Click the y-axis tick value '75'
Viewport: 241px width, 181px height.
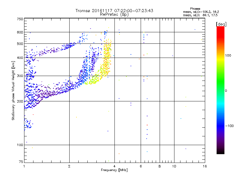[x=21, y=162]
